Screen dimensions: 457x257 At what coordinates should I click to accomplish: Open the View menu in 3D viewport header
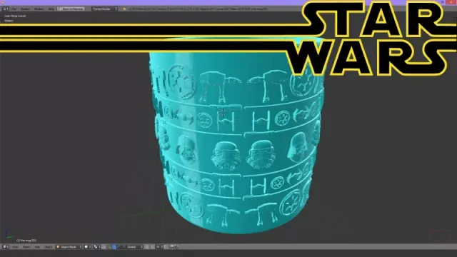pos(15,247)
